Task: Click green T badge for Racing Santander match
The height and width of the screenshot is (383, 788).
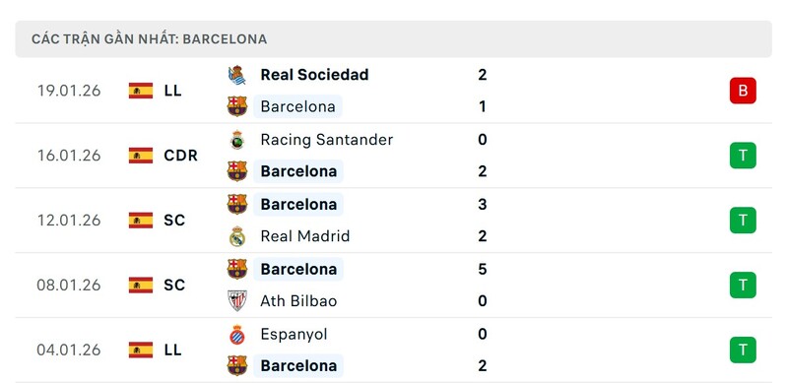Action: point(743,156)
